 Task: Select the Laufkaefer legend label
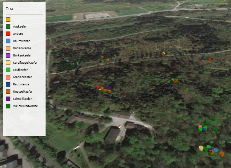(20, 70)
